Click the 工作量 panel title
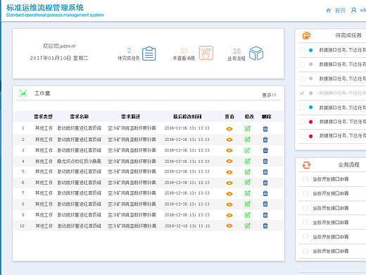 pyautogui.click(x=42, y=93)
